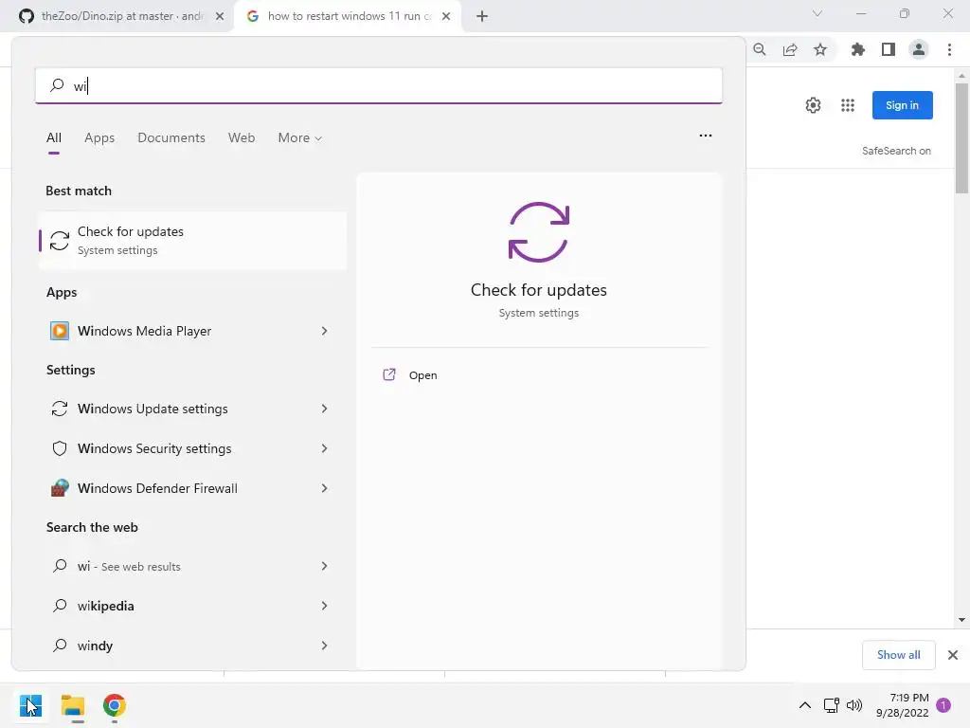Screen dimensions: 970x728
Task: Close the how to restart windows tab
Action: pos(446,16)
